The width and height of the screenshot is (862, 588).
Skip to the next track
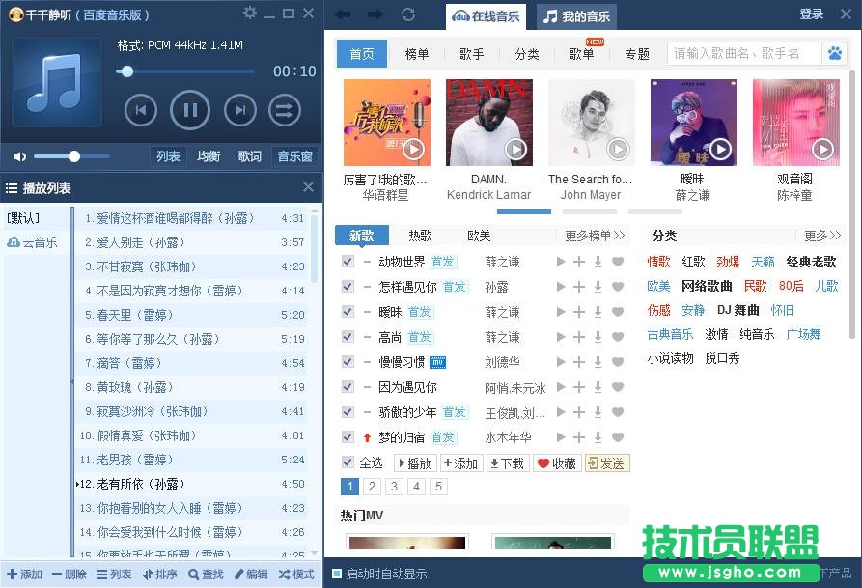tap(240, 111)
